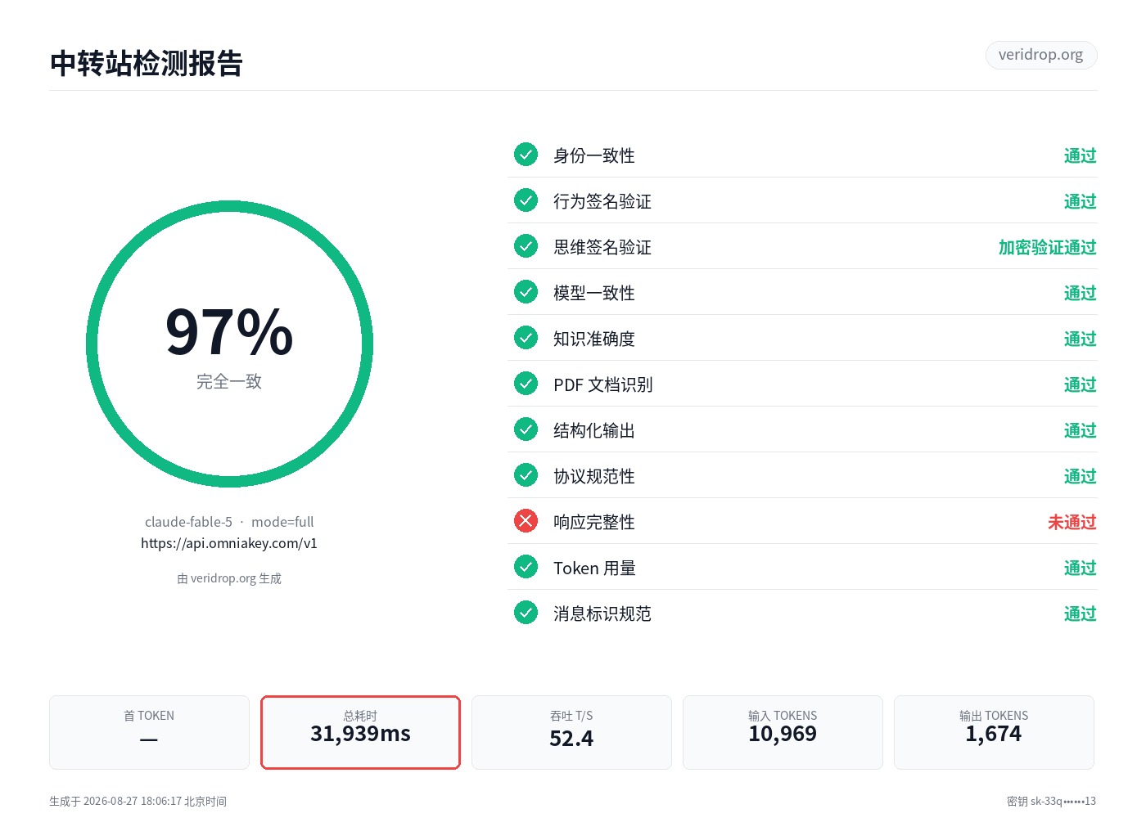This screenshot has width=1146, height=818.
Task: Click the api.omniakey.com URL link
Action: coord(229,543)
